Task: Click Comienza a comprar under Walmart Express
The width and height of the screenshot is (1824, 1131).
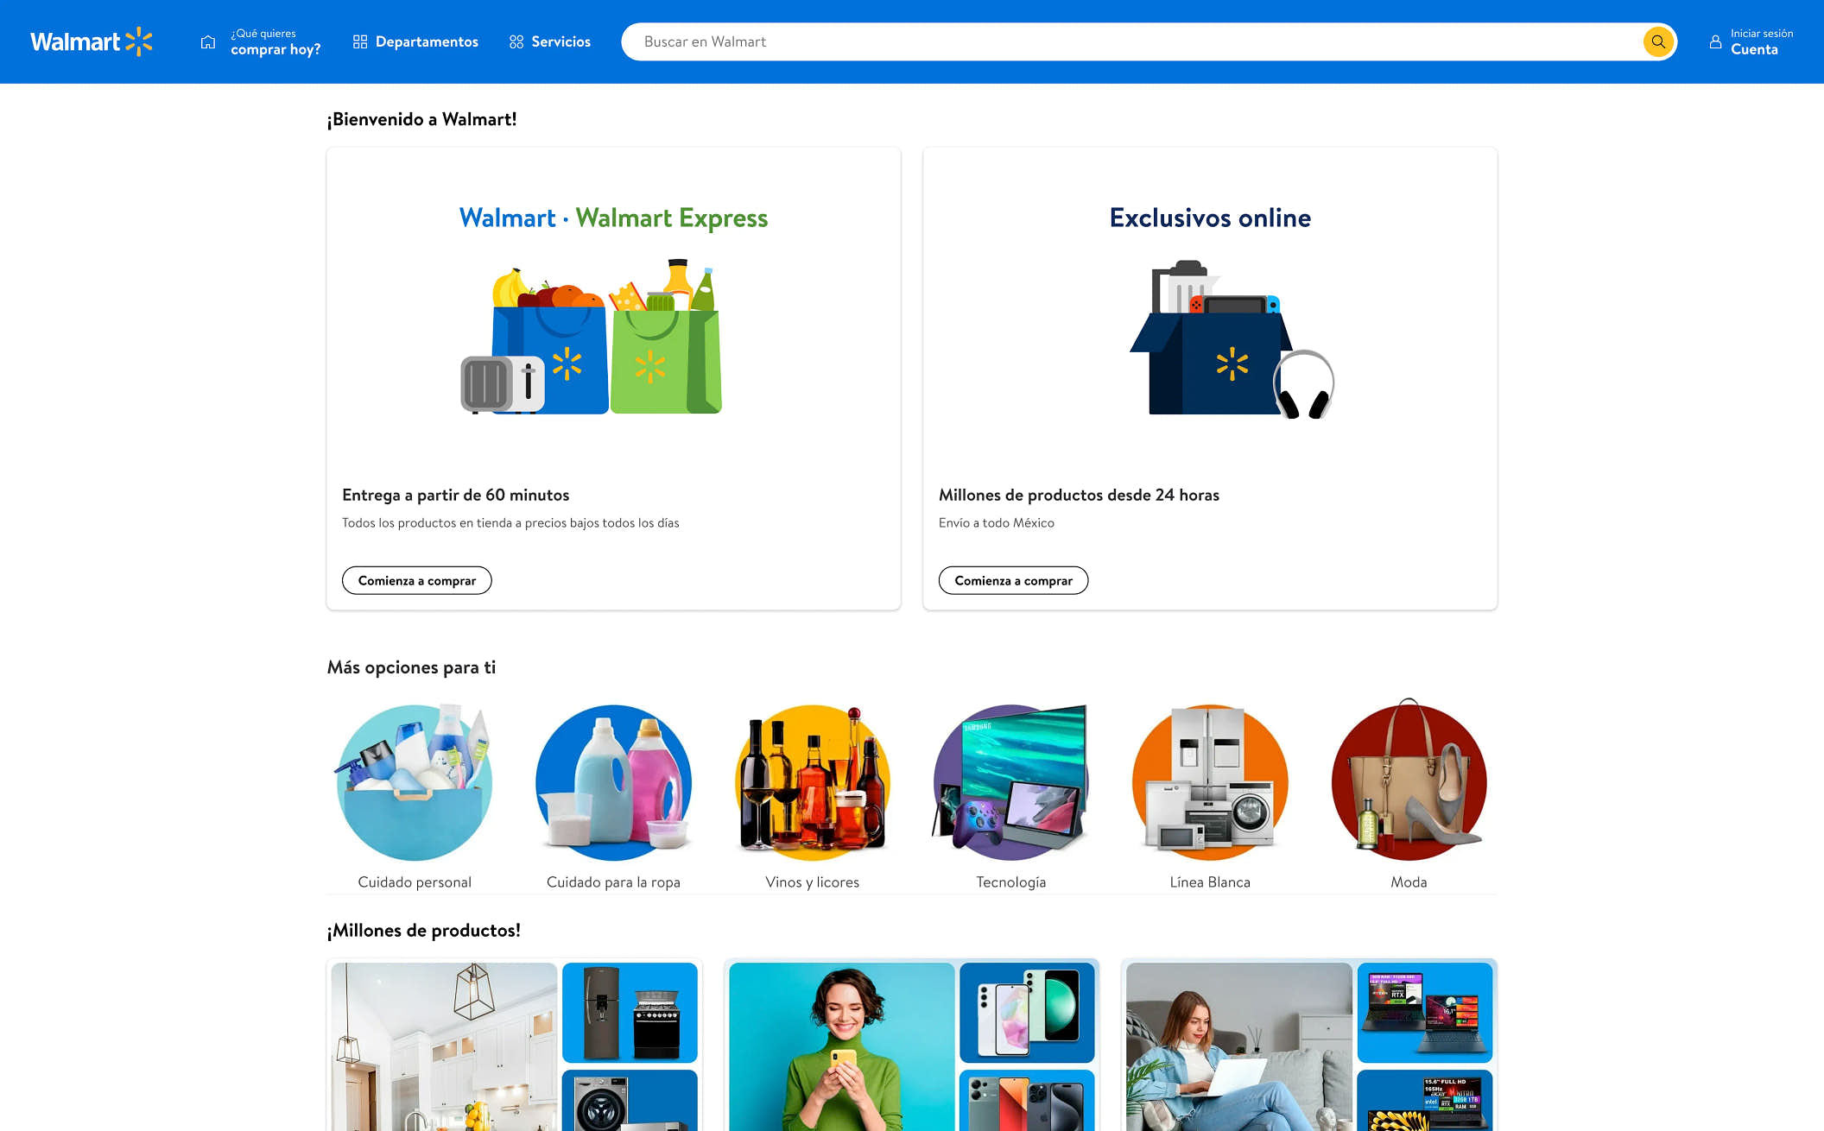Action: click(416, 580)
